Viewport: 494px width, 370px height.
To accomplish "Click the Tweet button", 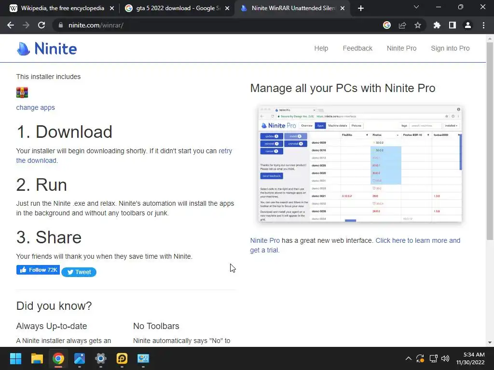I will 79,272.
